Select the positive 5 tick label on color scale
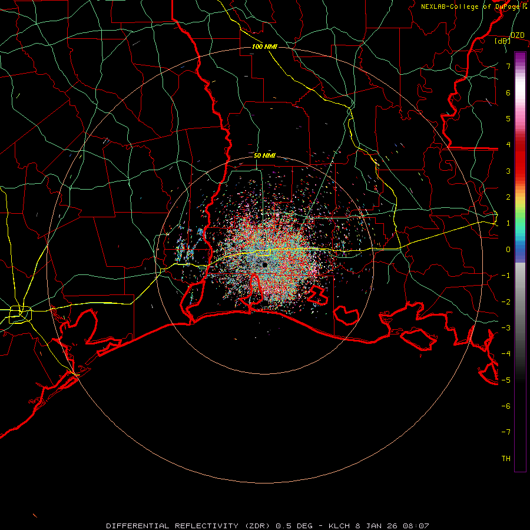Viewport: 530px width, 530px height. point(508,118)
